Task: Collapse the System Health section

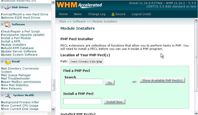Action: 2,95
